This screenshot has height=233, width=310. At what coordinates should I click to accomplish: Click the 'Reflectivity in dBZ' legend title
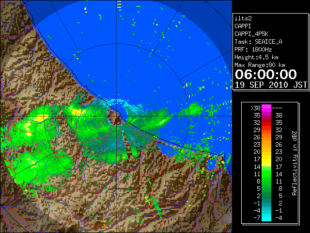tap(294, 163)
